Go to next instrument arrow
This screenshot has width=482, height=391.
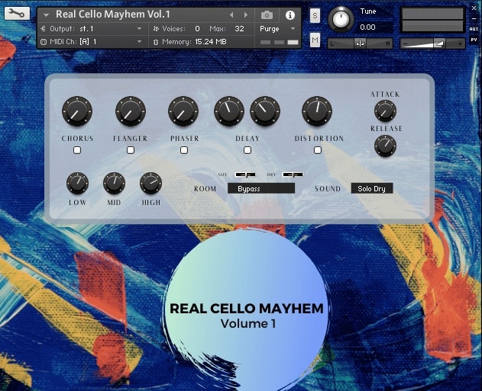coord(245,14)
